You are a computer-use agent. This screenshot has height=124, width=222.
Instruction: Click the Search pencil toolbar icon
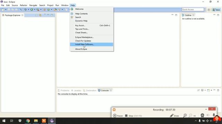[59, 10]
